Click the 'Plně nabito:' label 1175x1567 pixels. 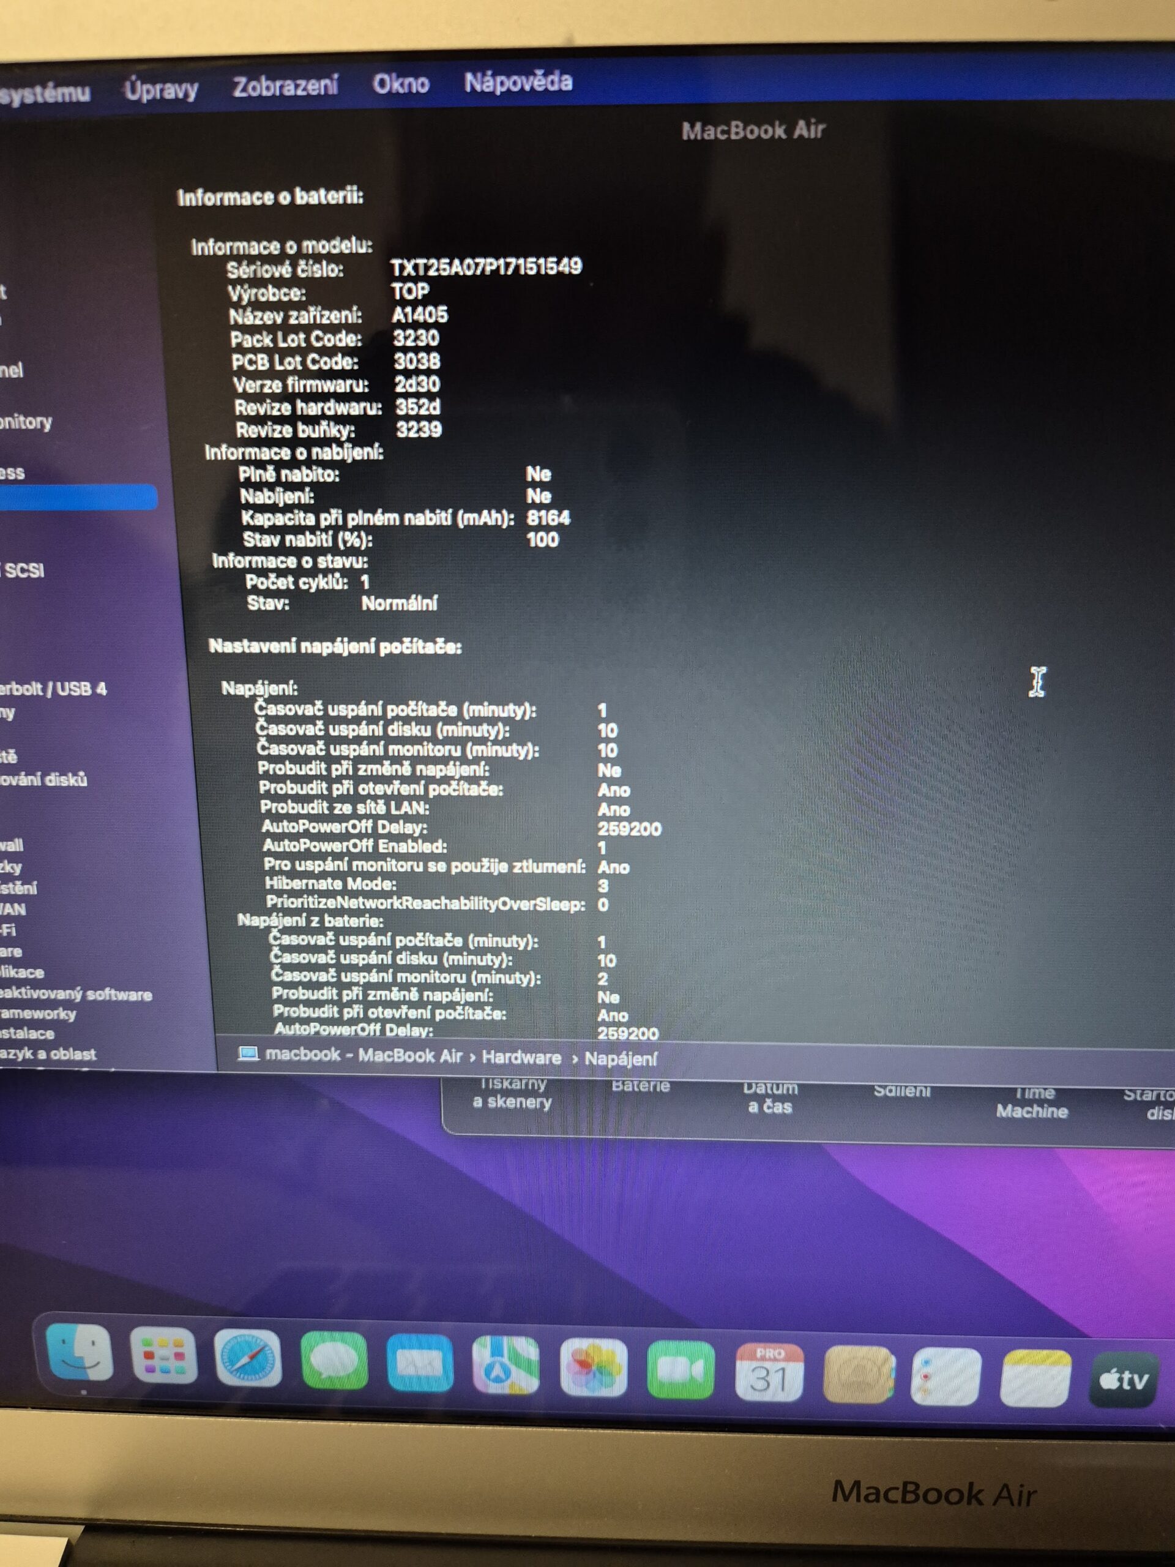pos(289,474)
